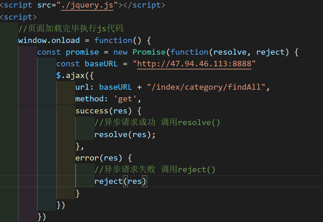323x222 pixels.
Task: Click the second script tag line
Action: point(17,16)
